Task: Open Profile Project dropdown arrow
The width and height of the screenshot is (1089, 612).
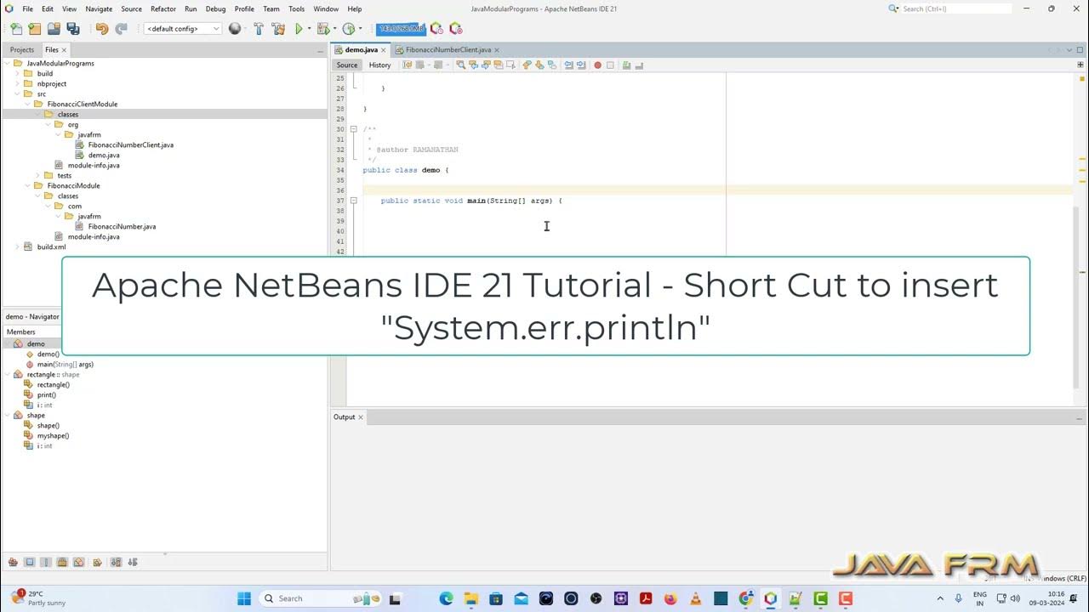Action: (x=359, y=29)
